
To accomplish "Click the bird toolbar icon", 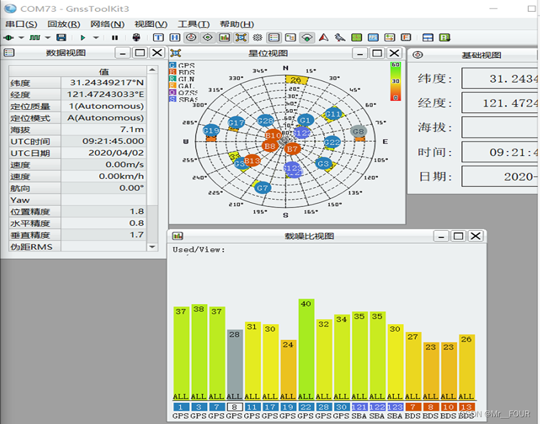I will tap(340, 37).
